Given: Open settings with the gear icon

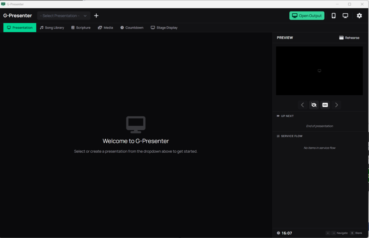Looking at the screenshot, I should (x=359, y=16).
